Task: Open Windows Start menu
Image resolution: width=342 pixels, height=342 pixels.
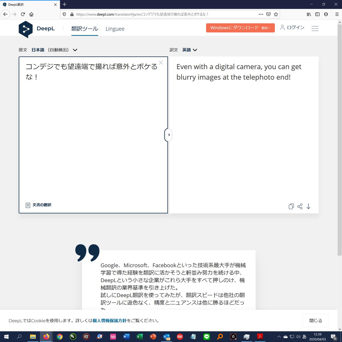Action: (x=6, y=337)
